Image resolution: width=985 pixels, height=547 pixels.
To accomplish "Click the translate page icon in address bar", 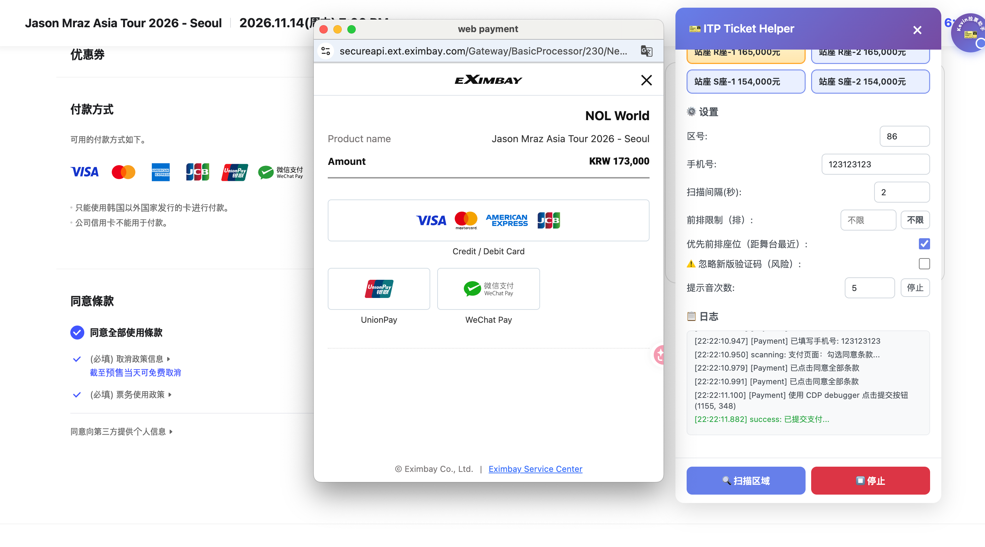I will 646,51.
